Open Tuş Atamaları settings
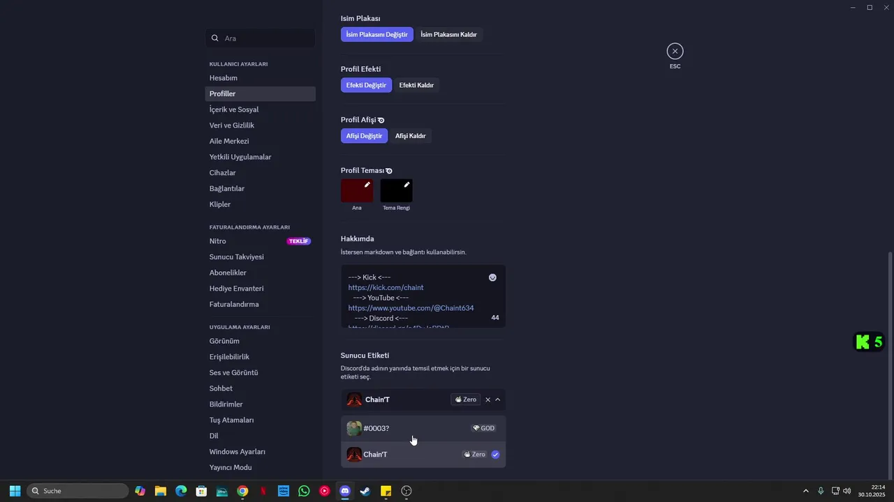 point(261,420)
